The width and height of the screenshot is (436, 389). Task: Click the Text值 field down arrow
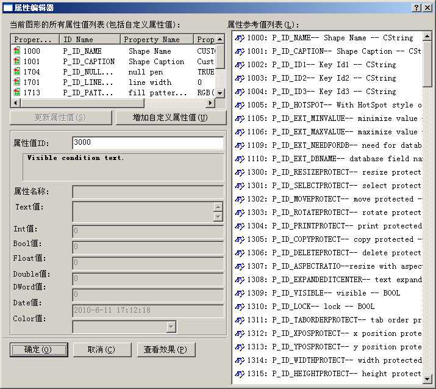click(218, 217)
